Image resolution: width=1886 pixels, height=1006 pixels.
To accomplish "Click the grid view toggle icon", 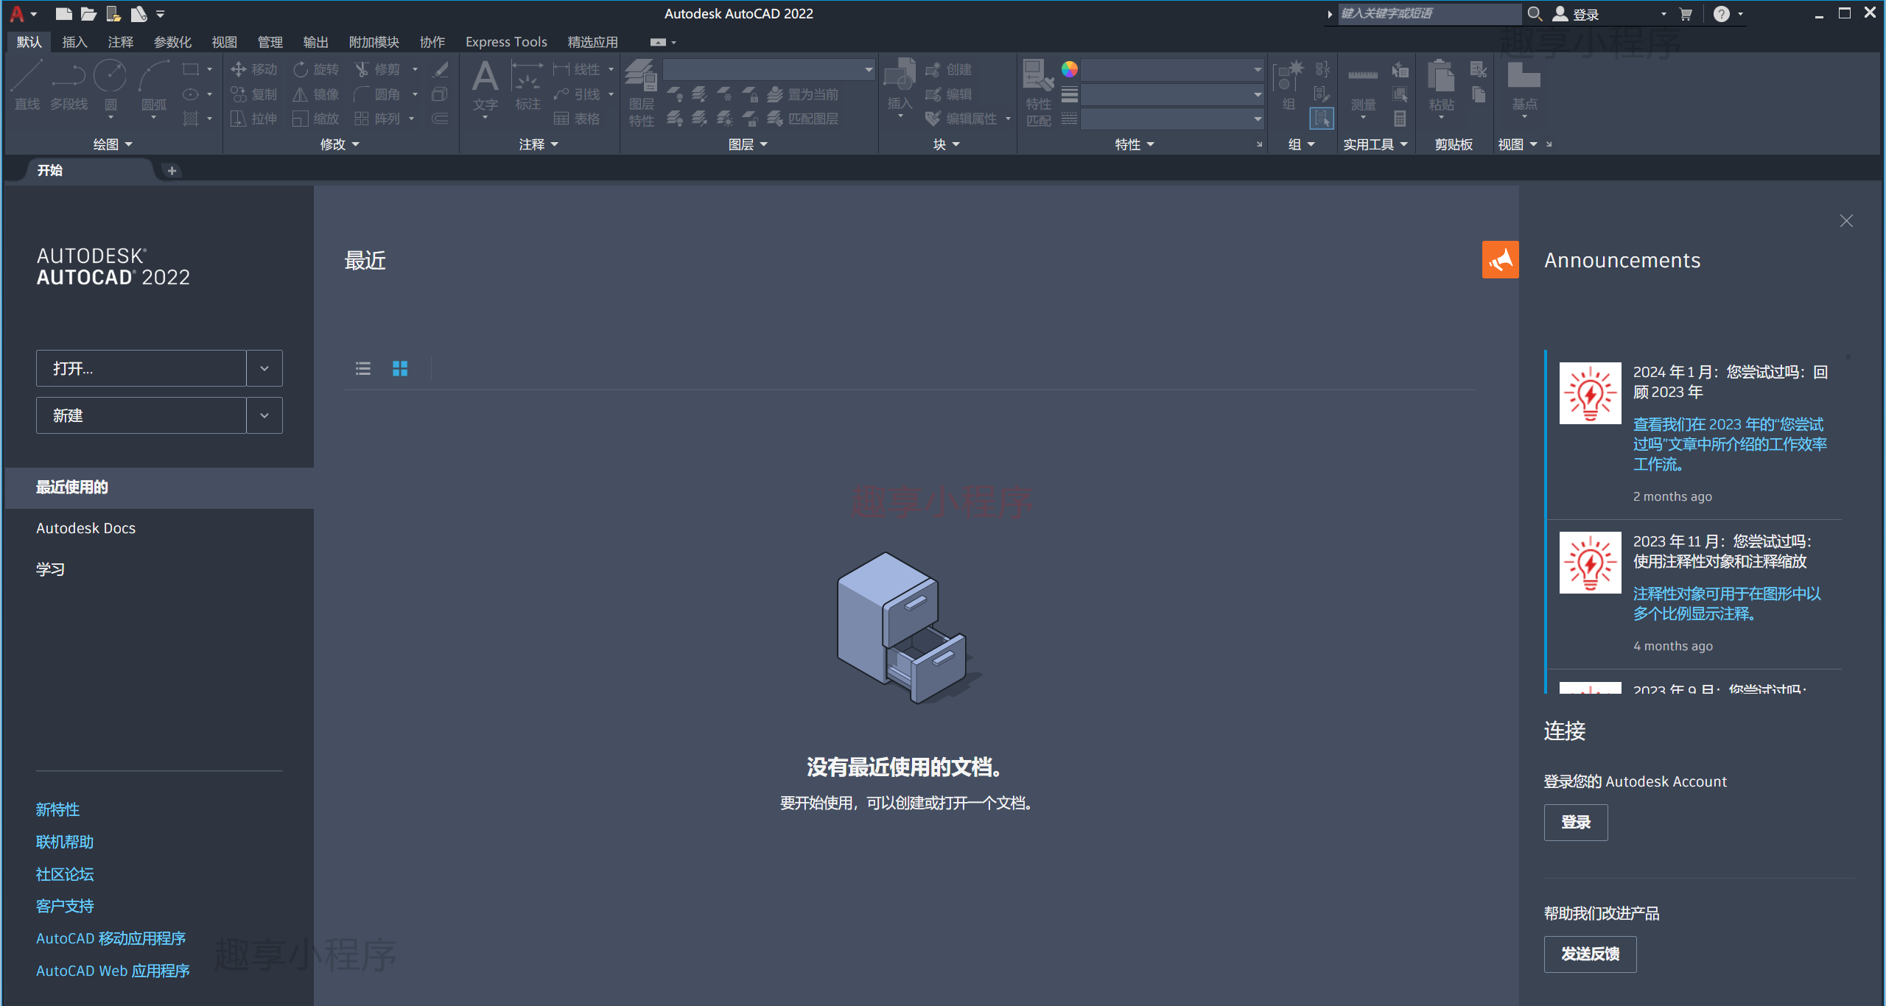I will (x=399, y=367).
